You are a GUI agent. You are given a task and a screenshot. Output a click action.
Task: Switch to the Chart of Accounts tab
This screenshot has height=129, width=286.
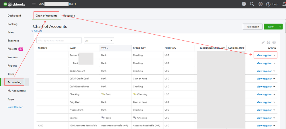46,16
